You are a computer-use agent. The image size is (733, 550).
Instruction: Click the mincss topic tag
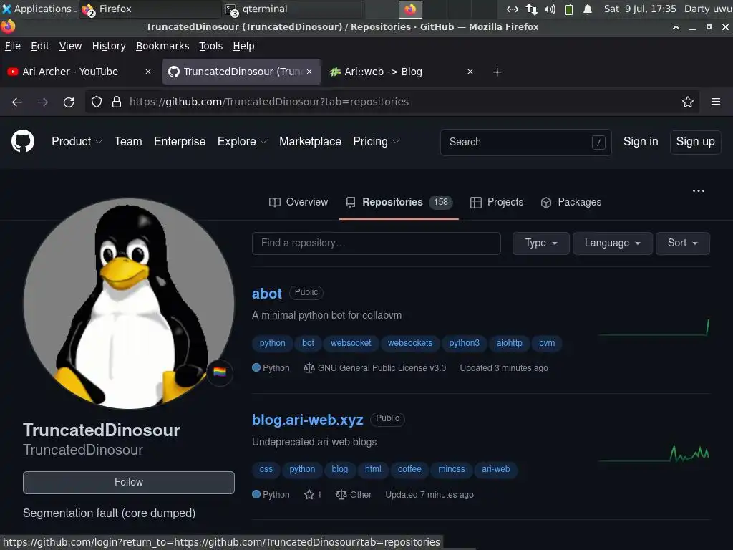pos(451,469)
